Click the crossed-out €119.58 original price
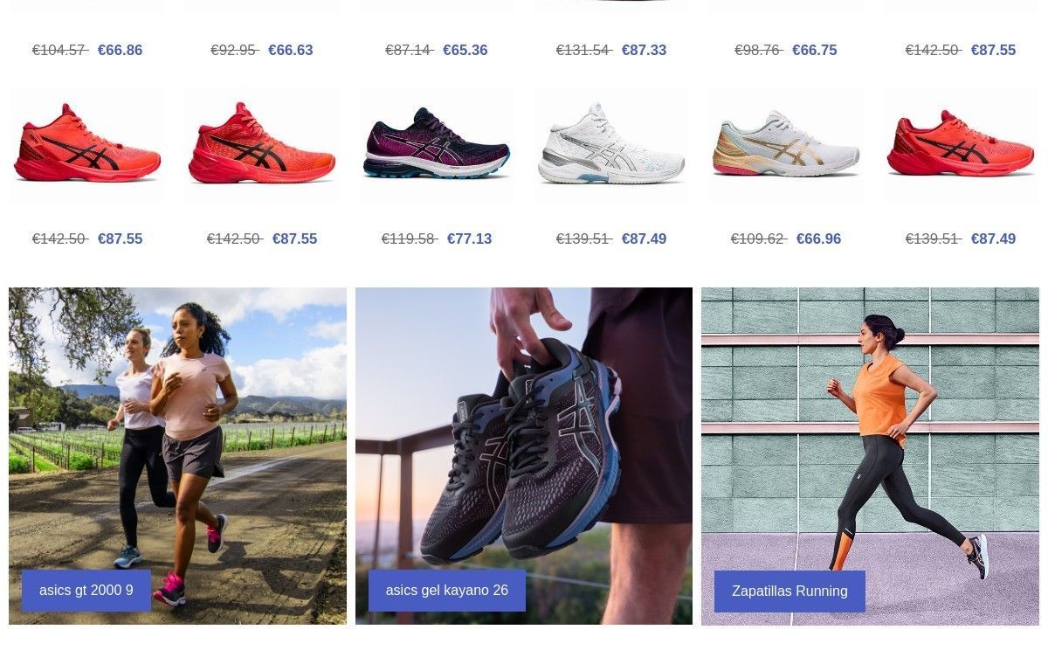Image resolution: width=1048 pixels, height=671 pixels. 409,239
